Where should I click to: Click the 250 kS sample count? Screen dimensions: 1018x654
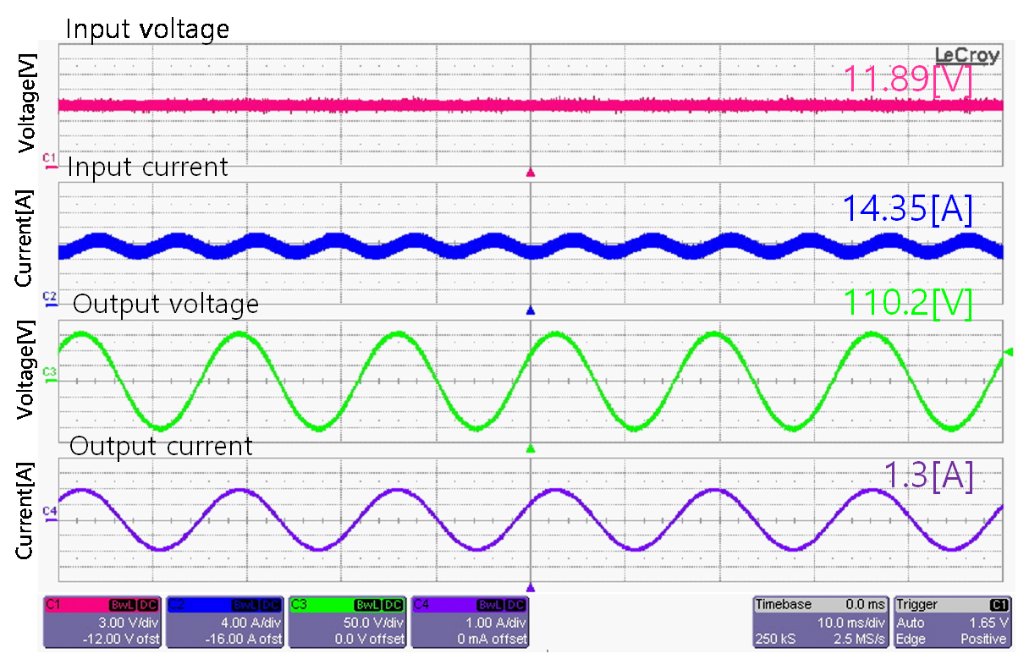pyautogui.click(x=775, y=639)
